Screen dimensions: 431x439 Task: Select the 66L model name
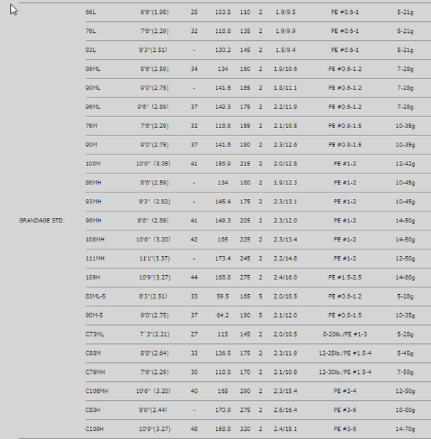tap(91, 12)
